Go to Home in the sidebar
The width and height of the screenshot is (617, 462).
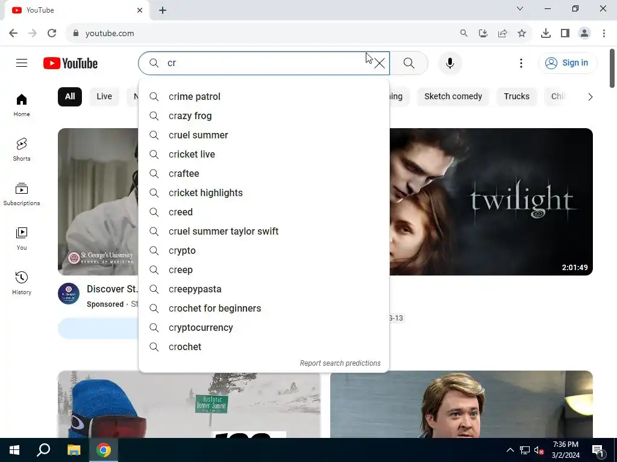22,105
